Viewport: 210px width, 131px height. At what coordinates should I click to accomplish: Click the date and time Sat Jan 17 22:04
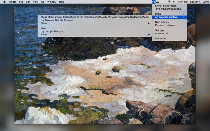pyautogui.click(x=199, y=2)
